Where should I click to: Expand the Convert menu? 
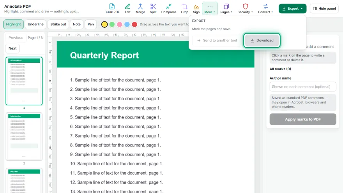coord(265,9)
